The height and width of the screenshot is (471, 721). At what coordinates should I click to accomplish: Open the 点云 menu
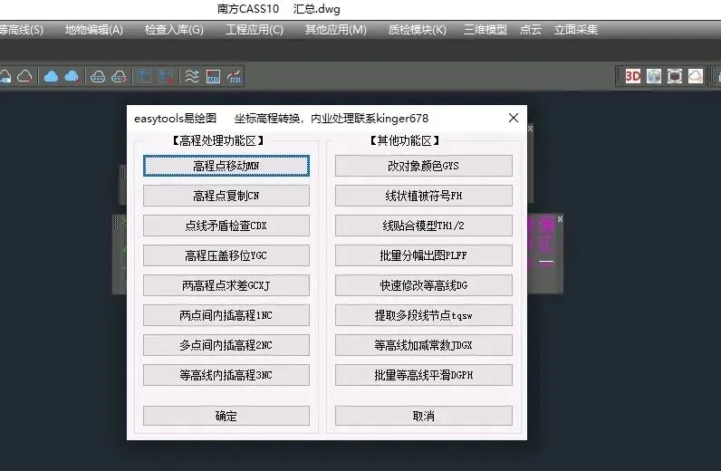[x=531, y=30]
